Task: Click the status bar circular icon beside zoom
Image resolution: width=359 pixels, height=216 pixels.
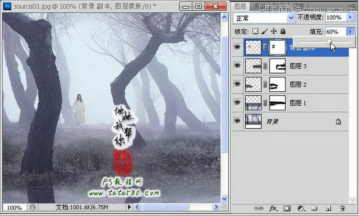Action: (x=33, y=207)
